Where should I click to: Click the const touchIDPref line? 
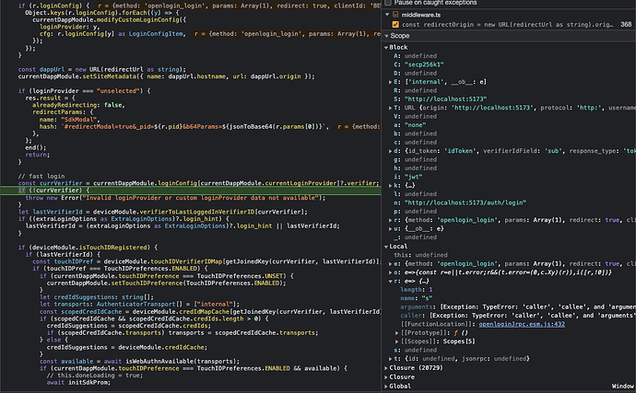(x=206, y=261)
